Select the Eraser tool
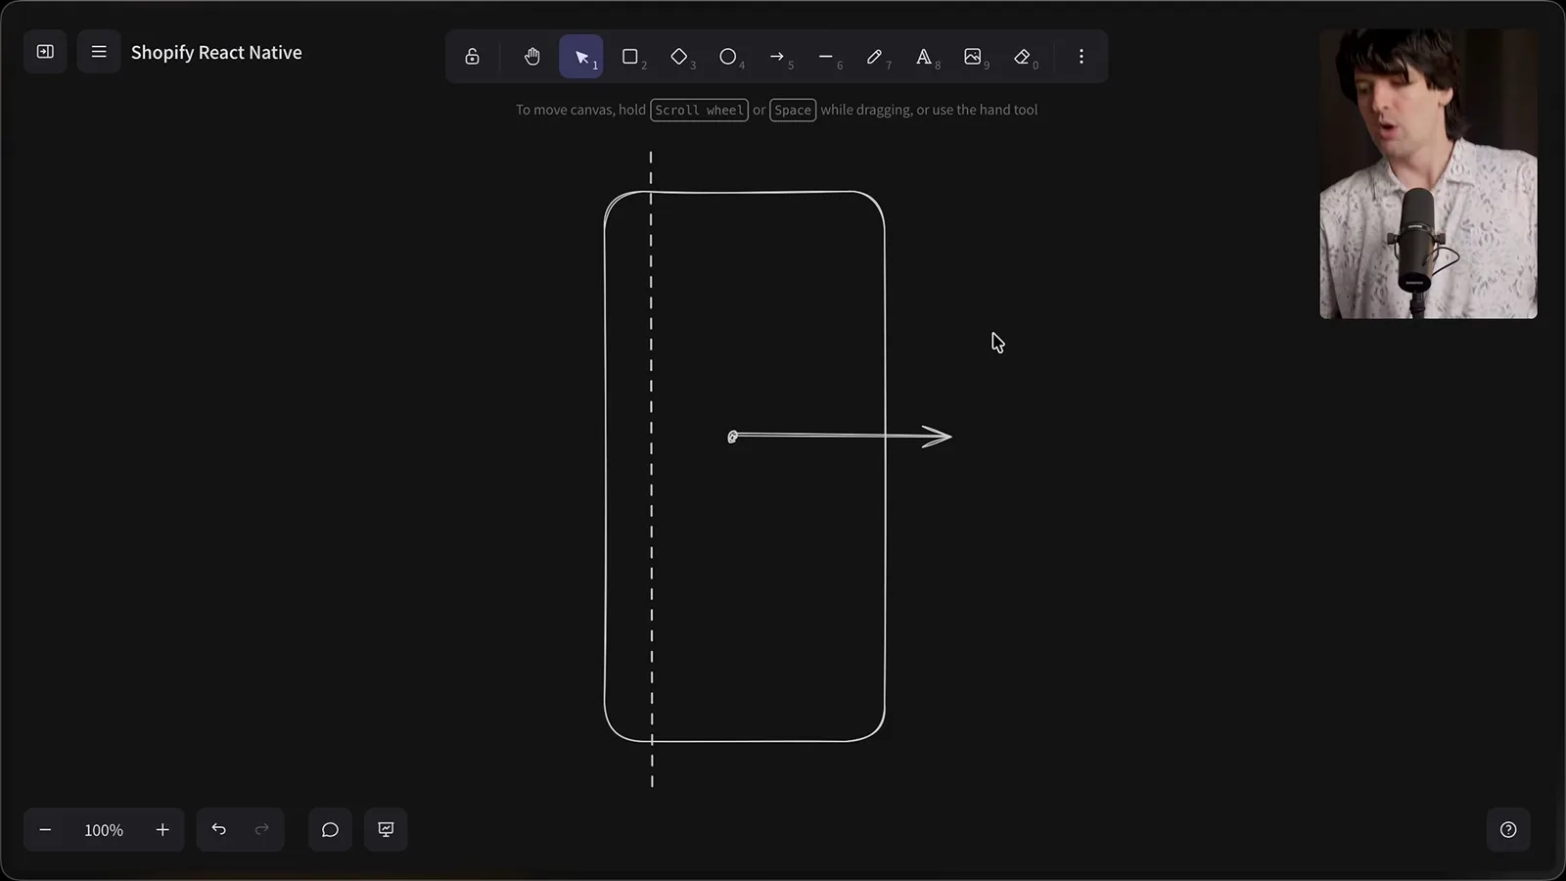 [x=1023, y=57]
